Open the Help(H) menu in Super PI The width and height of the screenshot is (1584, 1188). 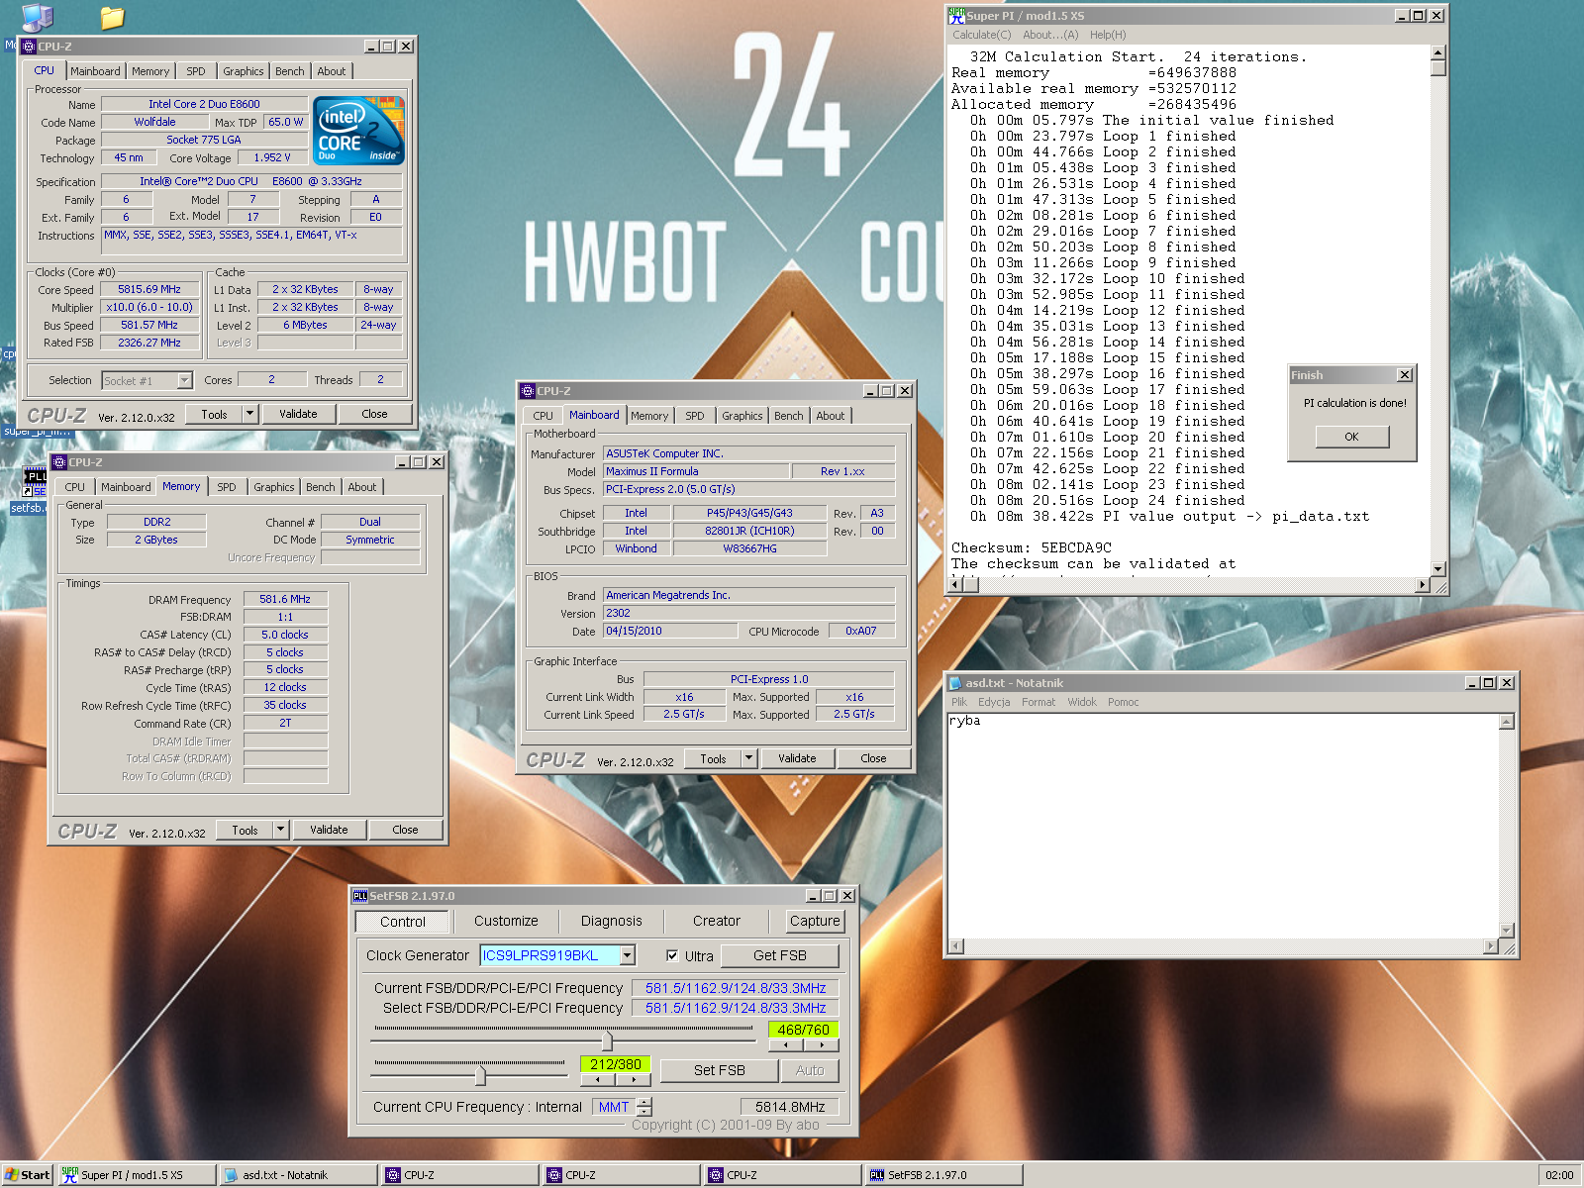click(1108, 35)
